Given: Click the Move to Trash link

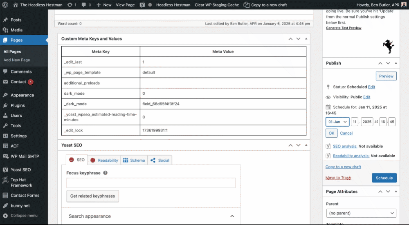Looking at the screenshot, I should pos(338,178).
